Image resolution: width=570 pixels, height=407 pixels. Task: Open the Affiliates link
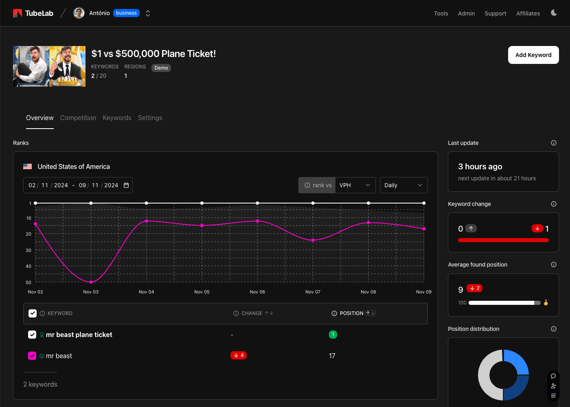pos(528,13)
